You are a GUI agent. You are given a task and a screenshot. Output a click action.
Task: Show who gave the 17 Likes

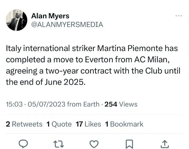[x=88, y=124]
